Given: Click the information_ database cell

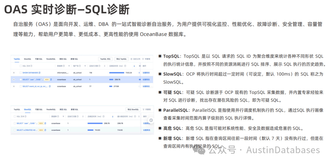Looking at the screenshot, I should point(63,73).
